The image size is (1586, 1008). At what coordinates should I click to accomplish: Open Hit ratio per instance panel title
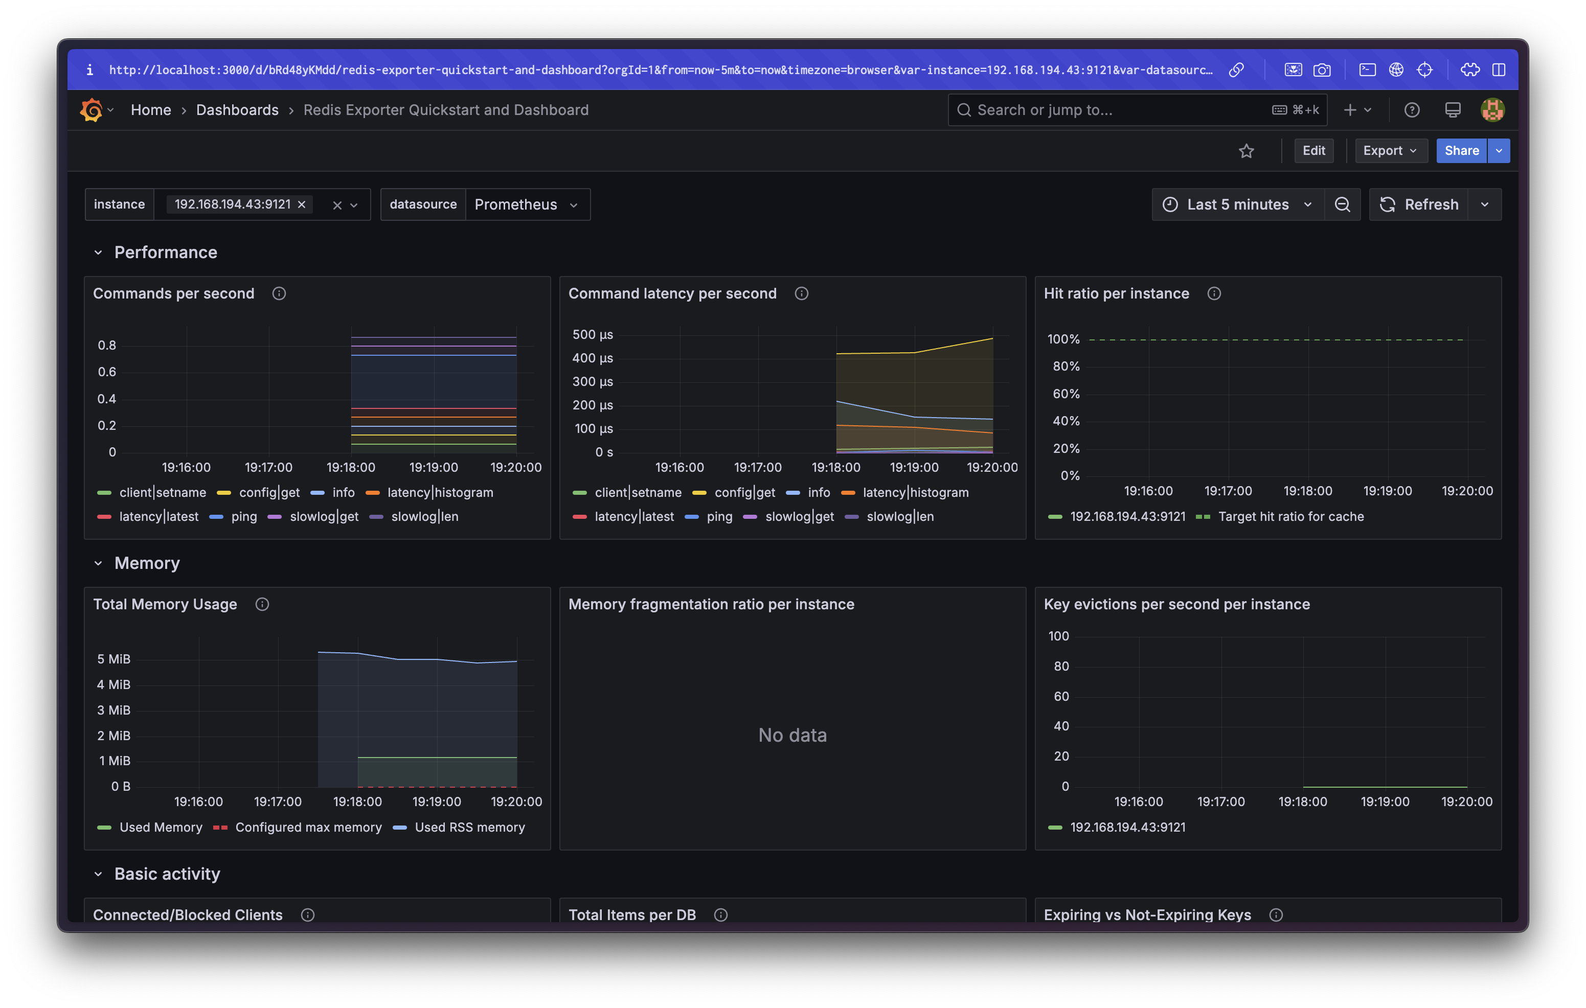(1117, 293)
